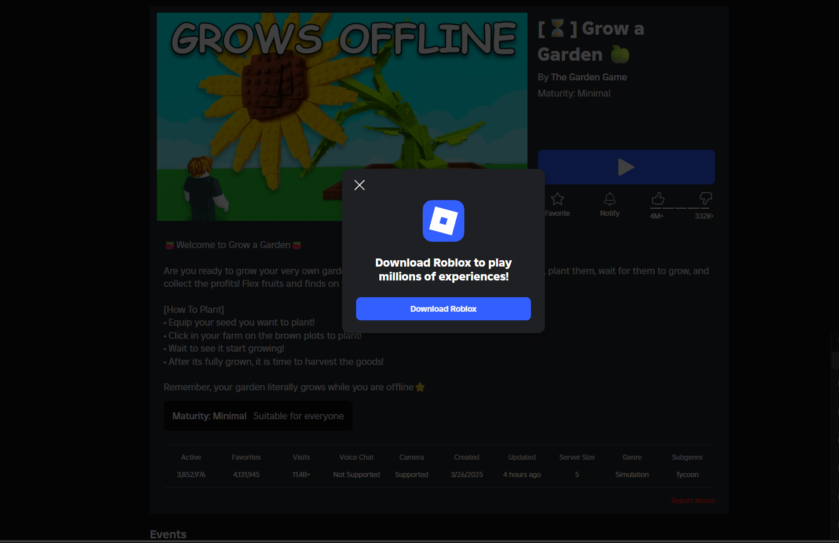Click the 4M+ likes count

point(657,216)
